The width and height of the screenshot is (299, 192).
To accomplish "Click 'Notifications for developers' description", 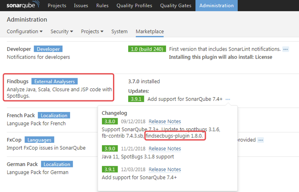I will click(x=38, y=57).
